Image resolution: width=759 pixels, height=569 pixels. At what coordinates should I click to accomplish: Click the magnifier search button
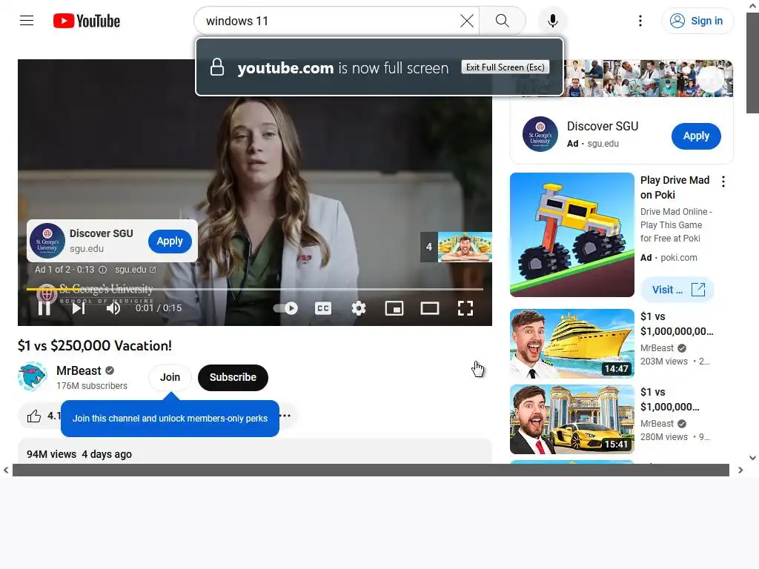click(x=502, y=21)
